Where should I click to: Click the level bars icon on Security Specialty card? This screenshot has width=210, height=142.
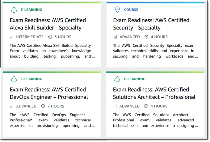pyautogui.click(x=115, y=37)
